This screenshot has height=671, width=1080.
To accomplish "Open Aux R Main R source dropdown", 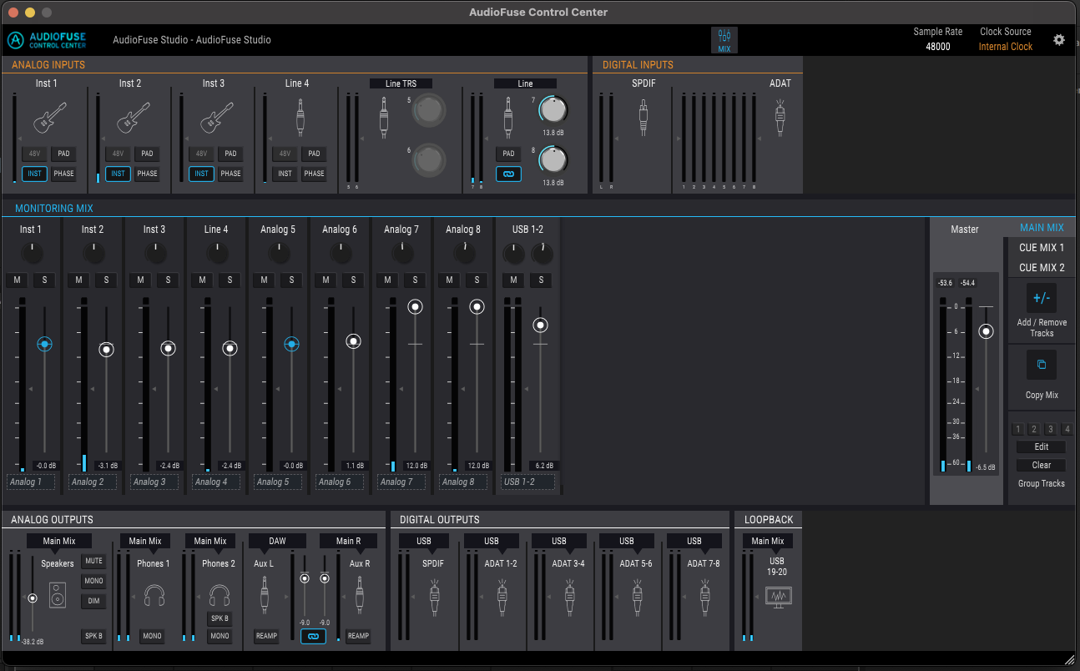I will (x=349, y=541).
